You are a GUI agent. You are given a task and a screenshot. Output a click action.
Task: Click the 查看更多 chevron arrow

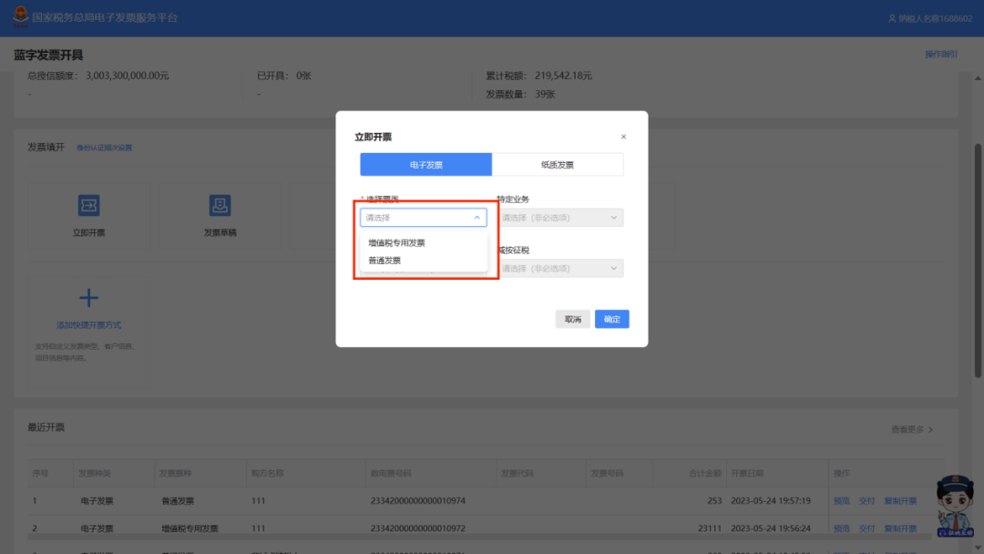(x=929, y=429)
